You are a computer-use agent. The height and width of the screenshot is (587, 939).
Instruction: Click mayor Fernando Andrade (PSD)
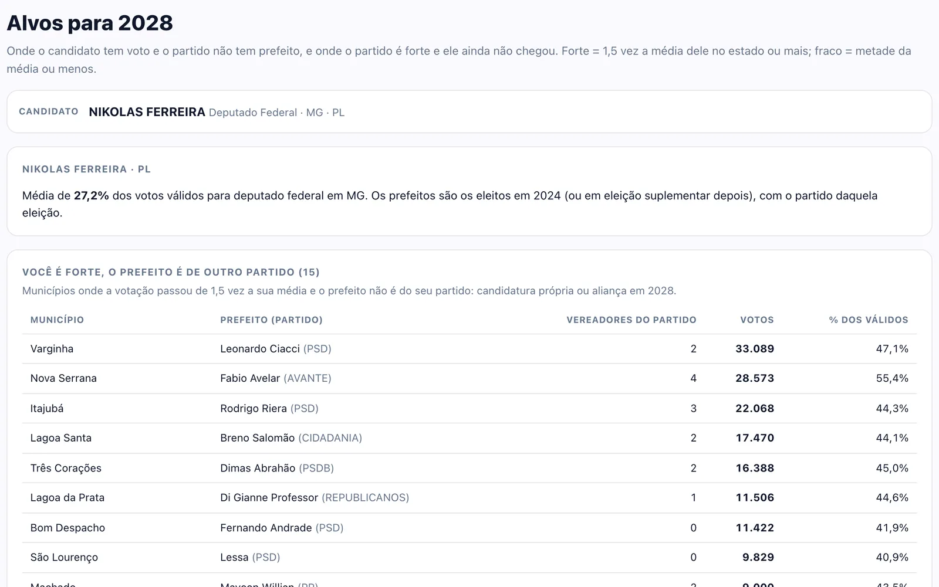point(282,528)
